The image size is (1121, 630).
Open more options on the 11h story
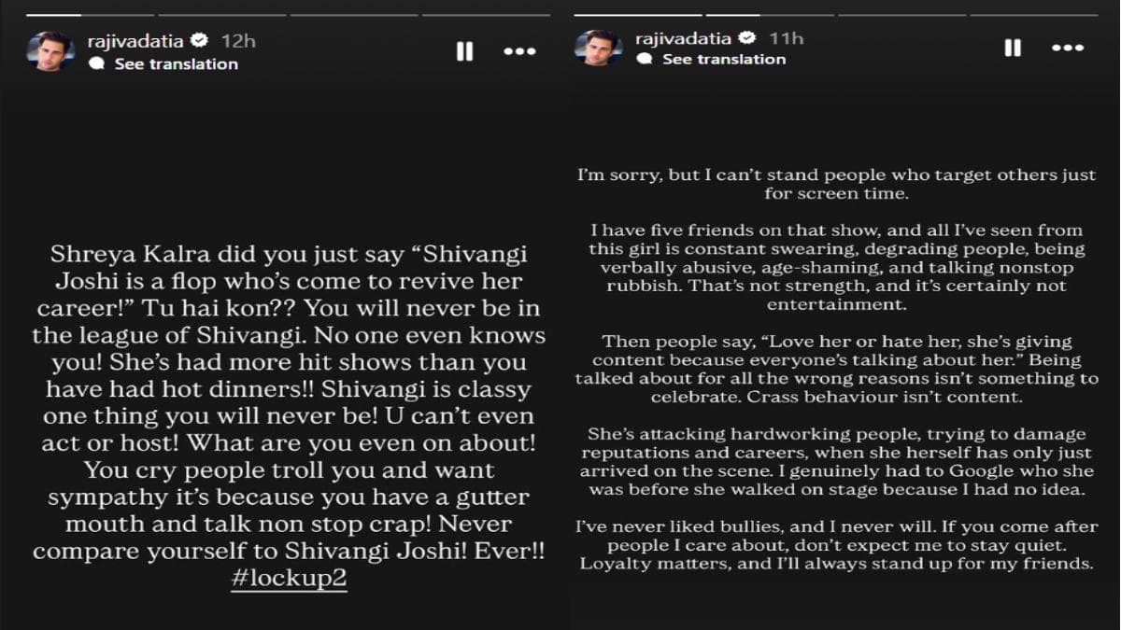click(x=1068, y=47)
